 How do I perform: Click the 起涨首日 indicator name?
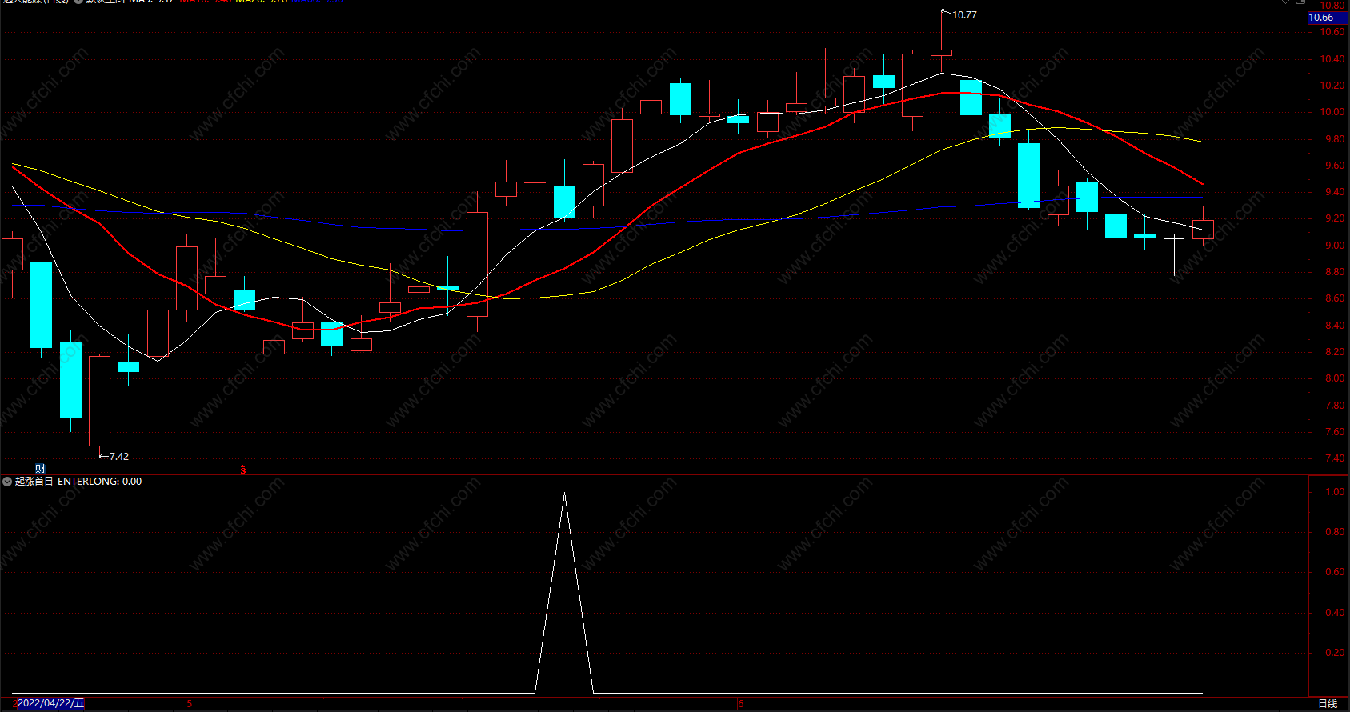tap(34, 482)
